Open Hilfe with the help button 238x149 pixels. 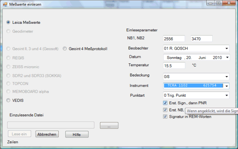[x=77, y=134]
